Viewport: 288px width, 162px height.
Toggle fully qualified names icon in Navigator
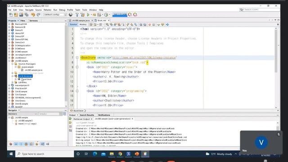37,144
